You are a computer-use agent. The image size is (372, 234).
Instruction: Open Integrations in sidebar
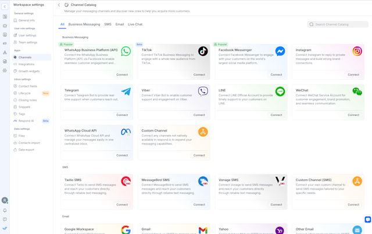pos(31,64)
